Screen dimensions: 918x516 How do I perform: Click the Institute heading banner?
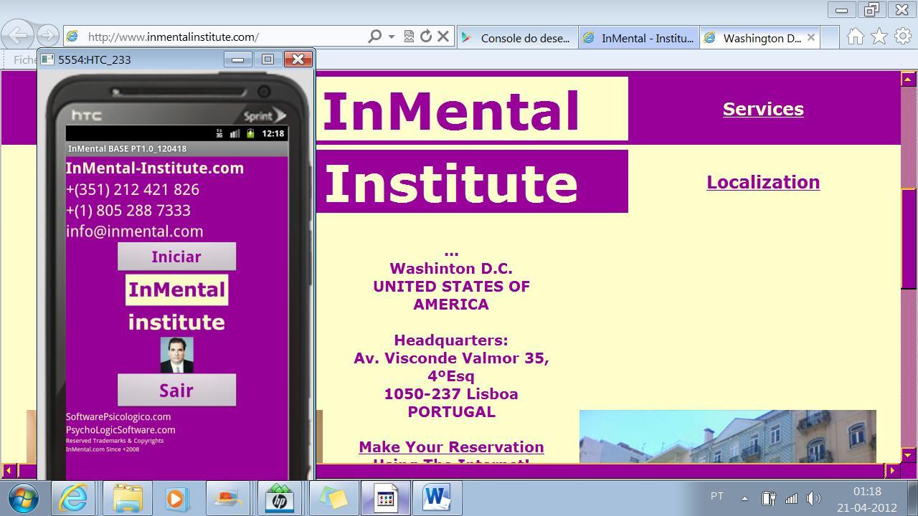[472, 181]
